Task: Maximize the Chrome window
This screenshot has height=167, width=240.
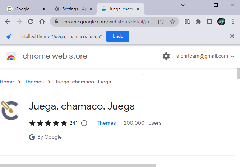Action: coord(216,5)
